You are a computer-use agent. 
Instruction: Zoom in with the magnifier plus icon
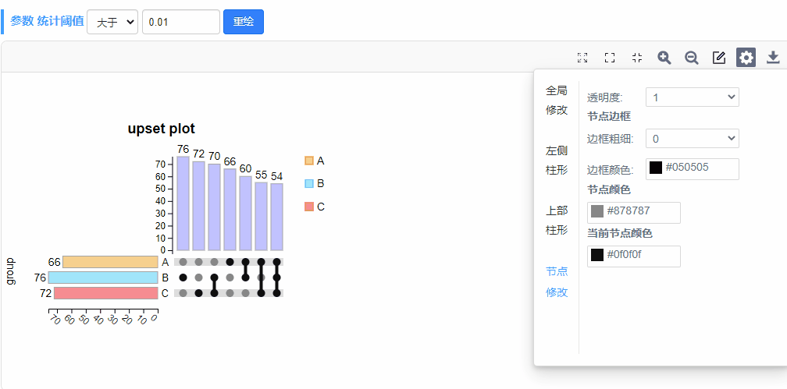click(x=664, y=58)
